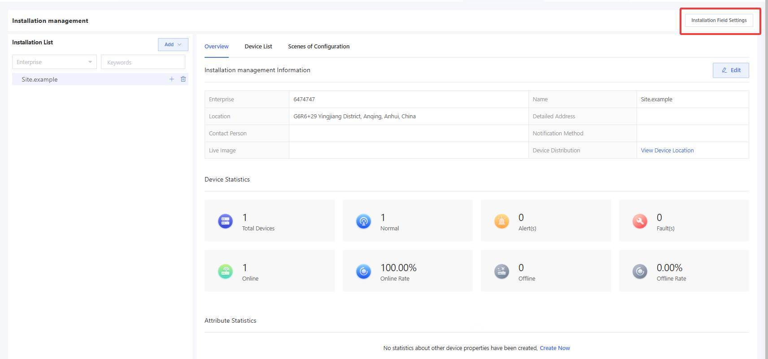The width and height of the screenshot is (768, 359).
Task: Select the Overview tab
Action: (x=216, y=47)
